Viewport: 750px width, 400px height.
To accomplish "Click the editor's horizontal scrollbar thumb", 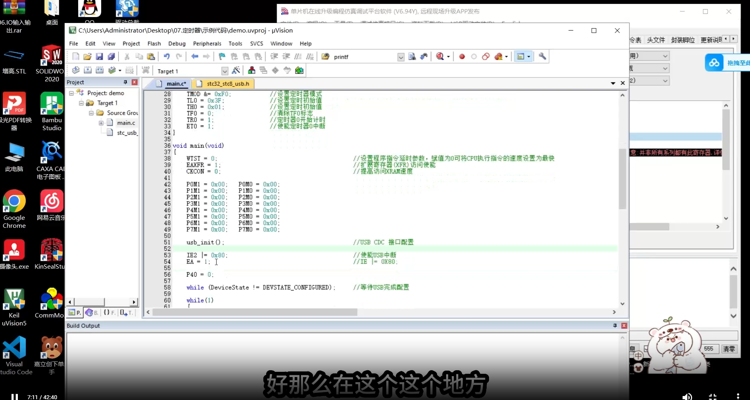I will pos(255,312).
